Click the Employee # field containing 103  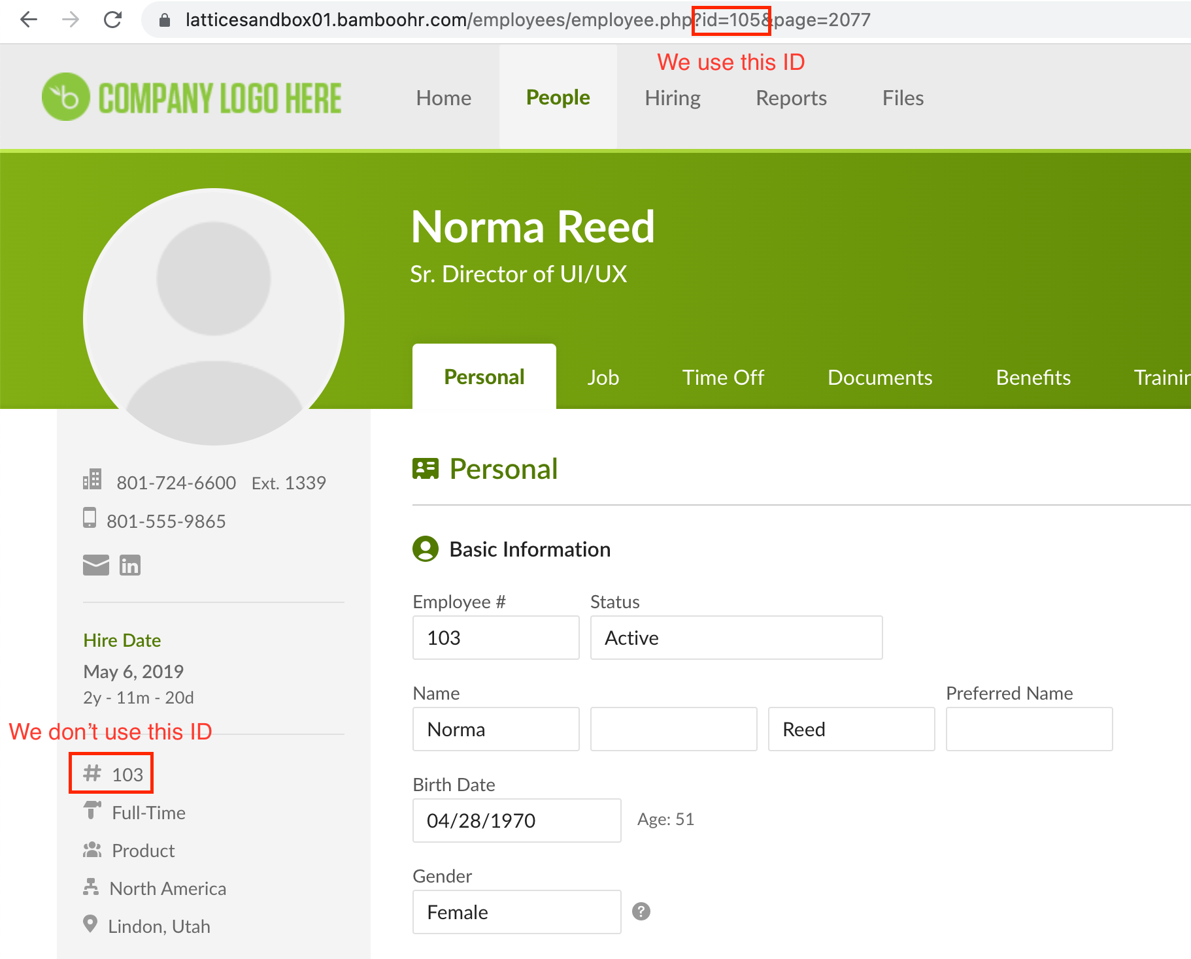495,638
